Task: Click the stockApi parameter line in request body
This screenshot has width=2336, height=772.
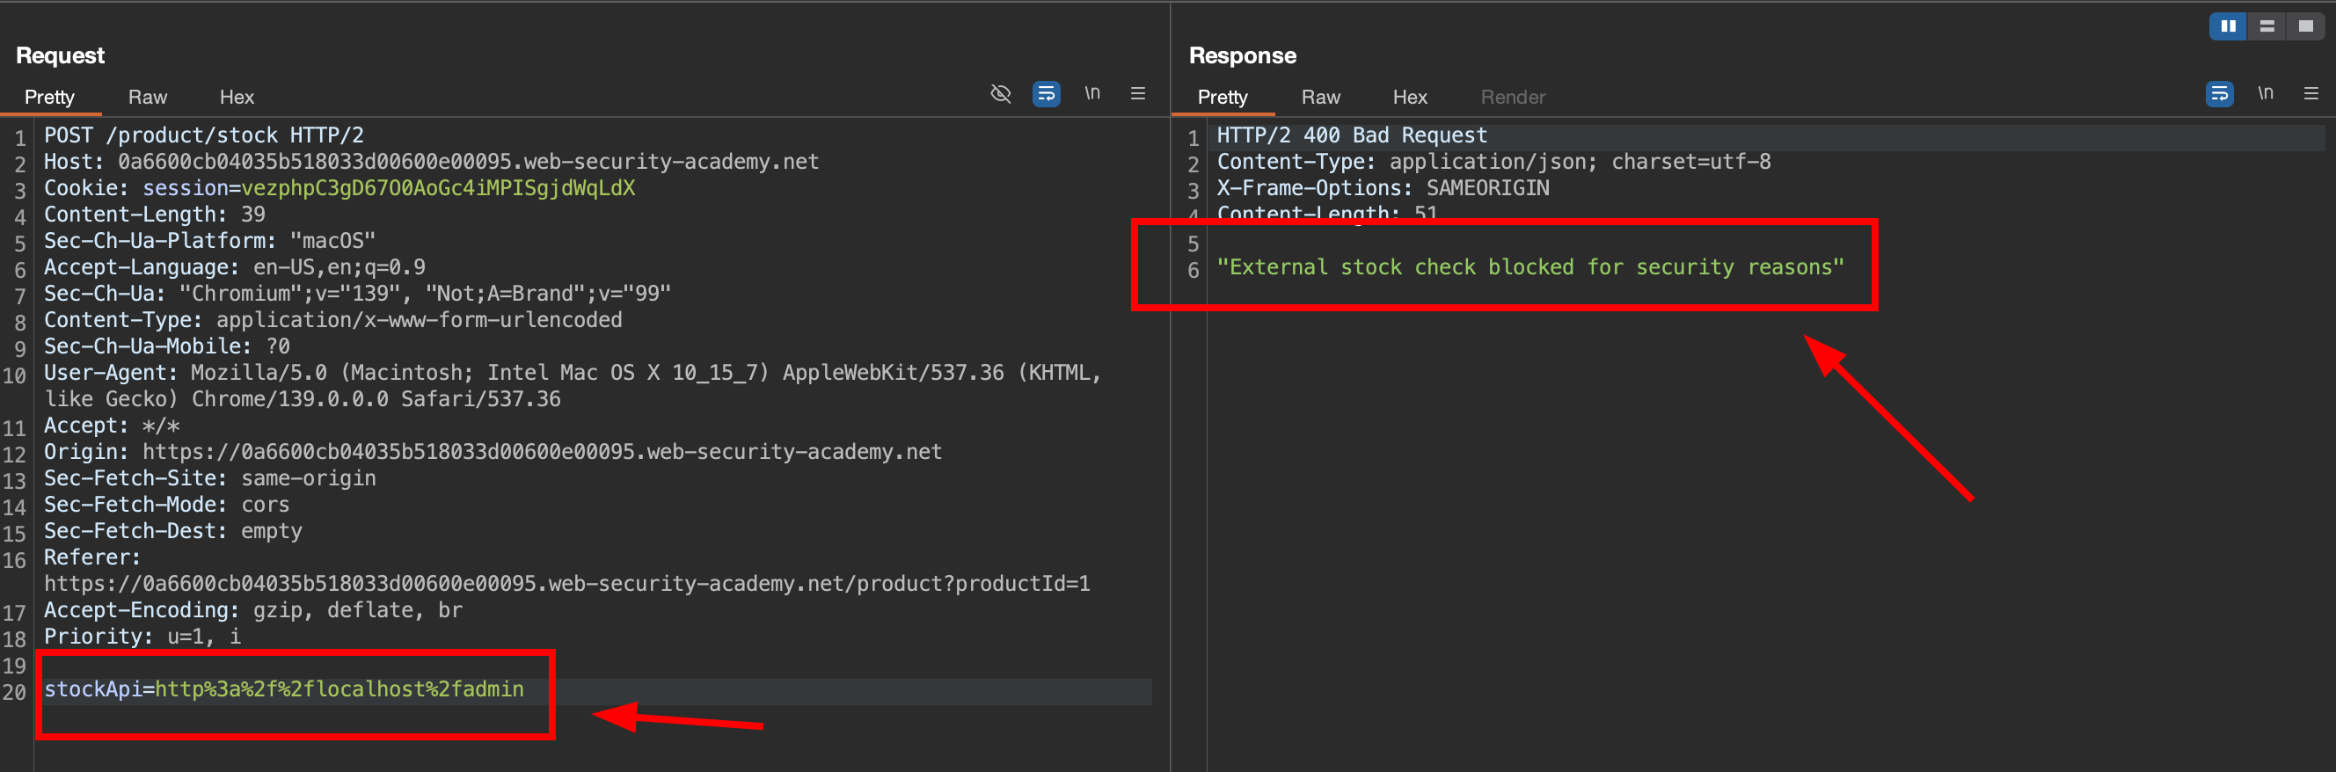Action: tap(284, 689)
